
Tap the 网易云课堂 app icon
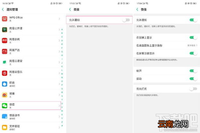(x=5, y=62)
